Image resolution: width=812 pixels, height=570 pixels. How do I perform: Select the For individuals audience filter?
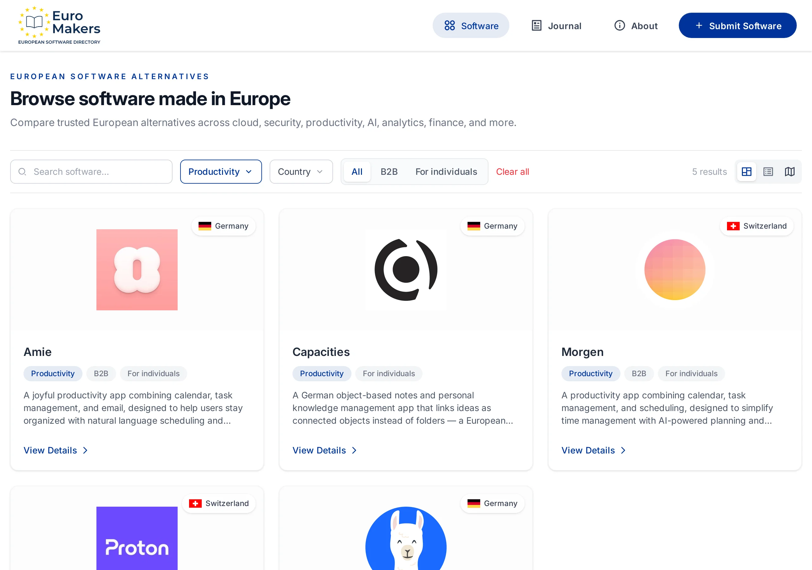point(446,172)
